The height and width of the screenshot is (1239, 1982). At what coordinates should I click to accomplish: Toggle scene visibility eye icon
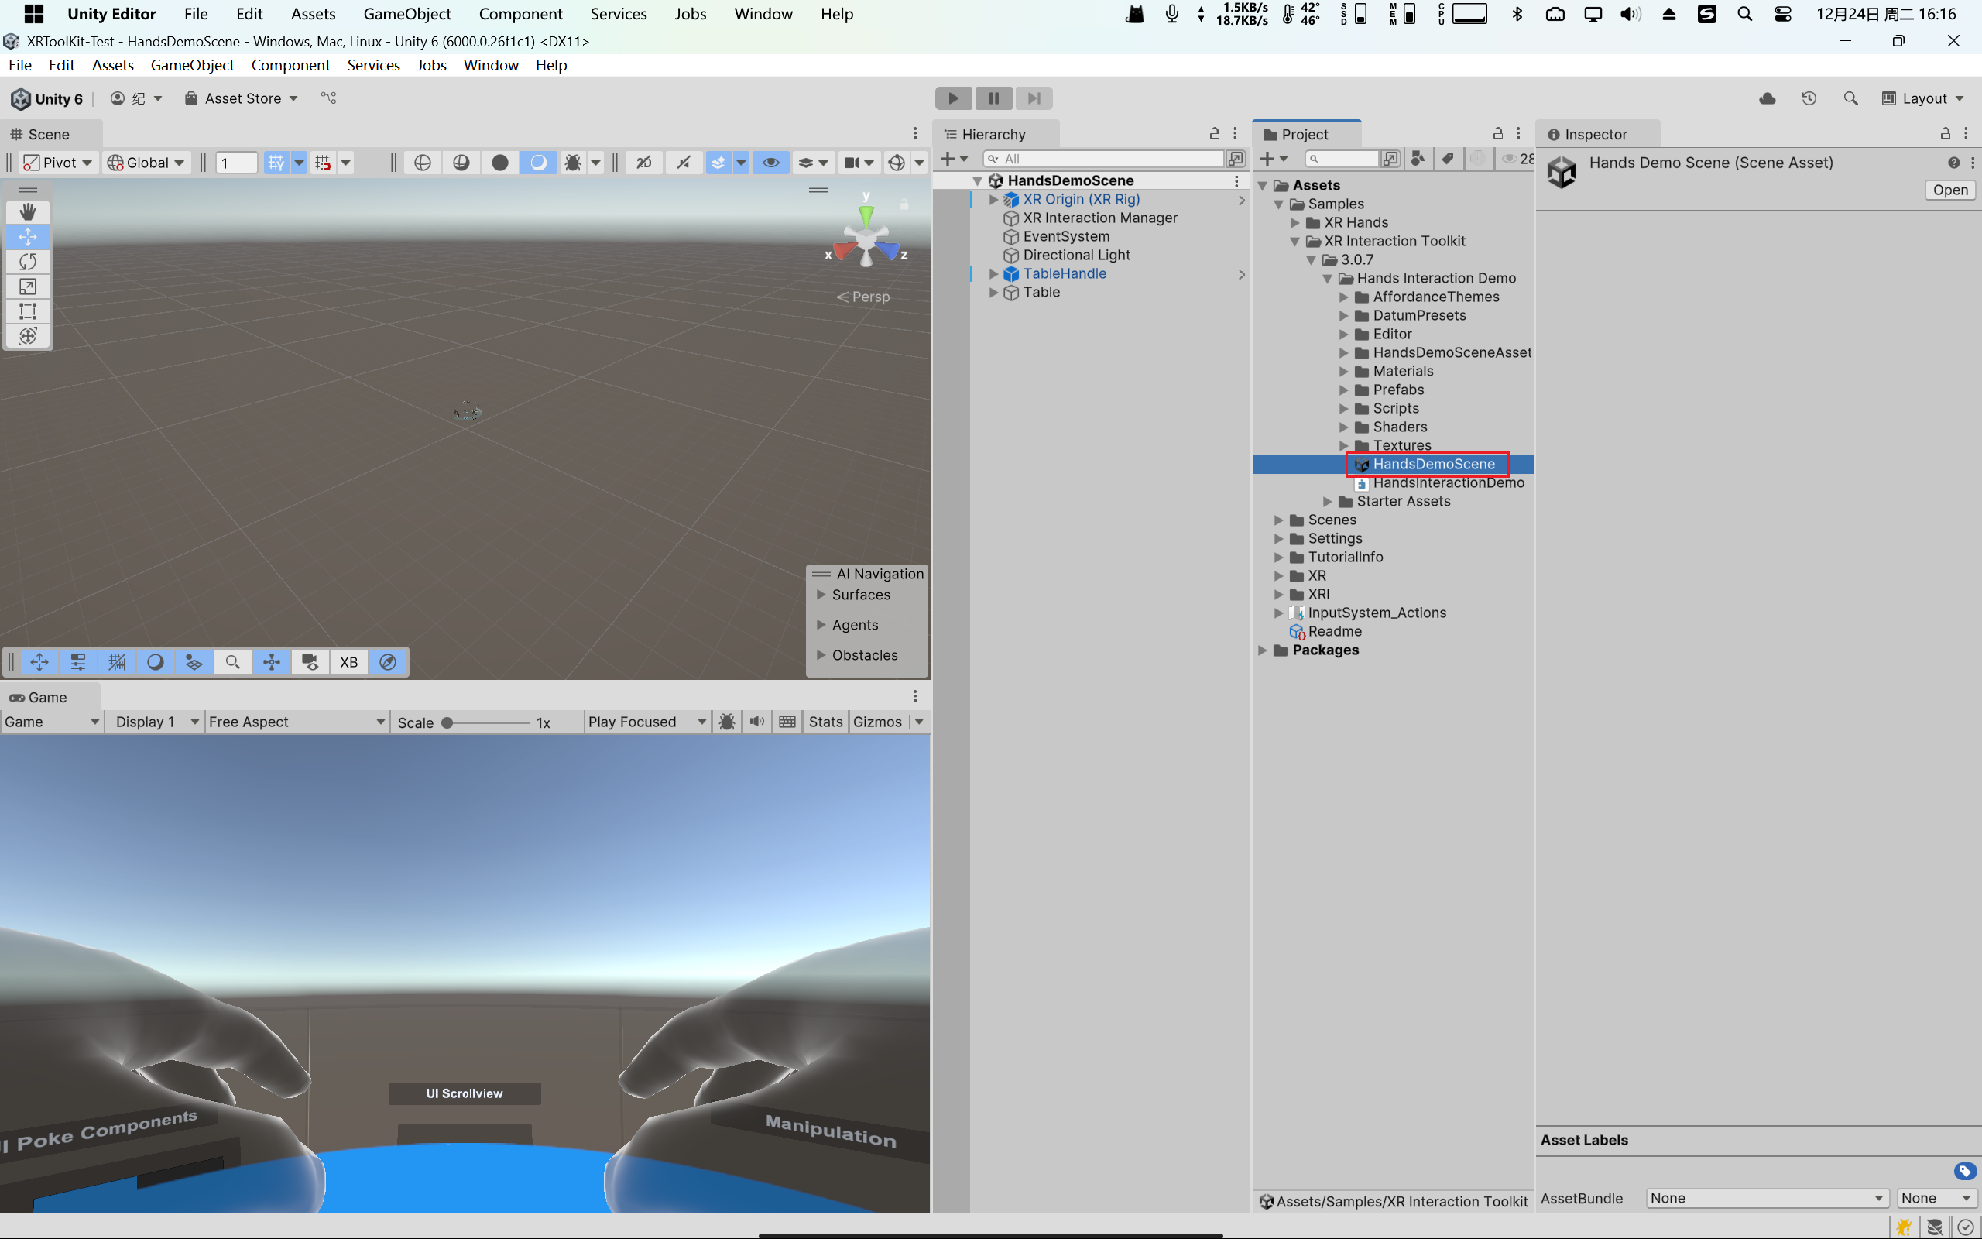pyautogui.click(x=770, y=163)
